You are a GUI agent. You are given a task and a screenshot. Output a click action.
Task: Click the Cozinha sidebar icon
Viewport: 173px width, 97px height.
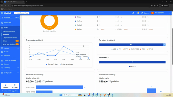pos(2,52)
